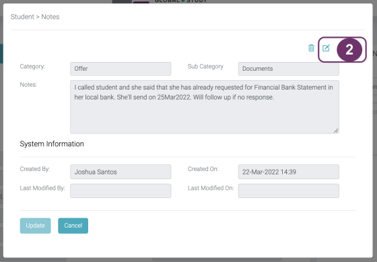Click inside the Notes text area
This screenshot has height=262, width=377.
(x=205, y=107)
